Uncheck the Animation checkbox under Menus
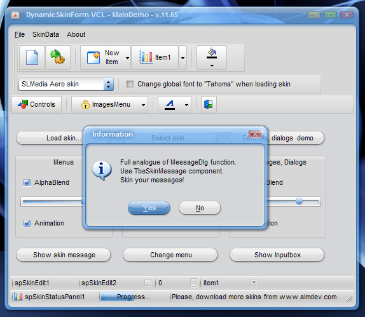 27,224
